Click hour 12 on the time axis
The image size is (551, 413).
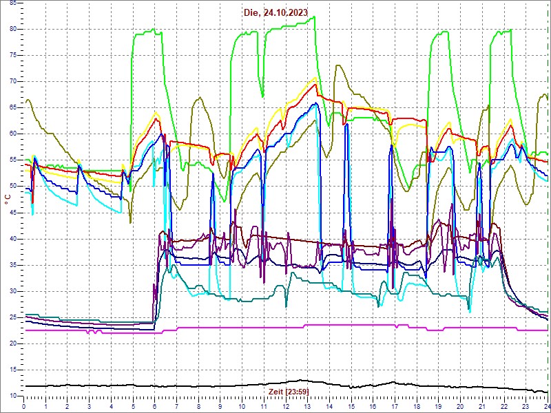pyautogui.click(x=285, y=406)
